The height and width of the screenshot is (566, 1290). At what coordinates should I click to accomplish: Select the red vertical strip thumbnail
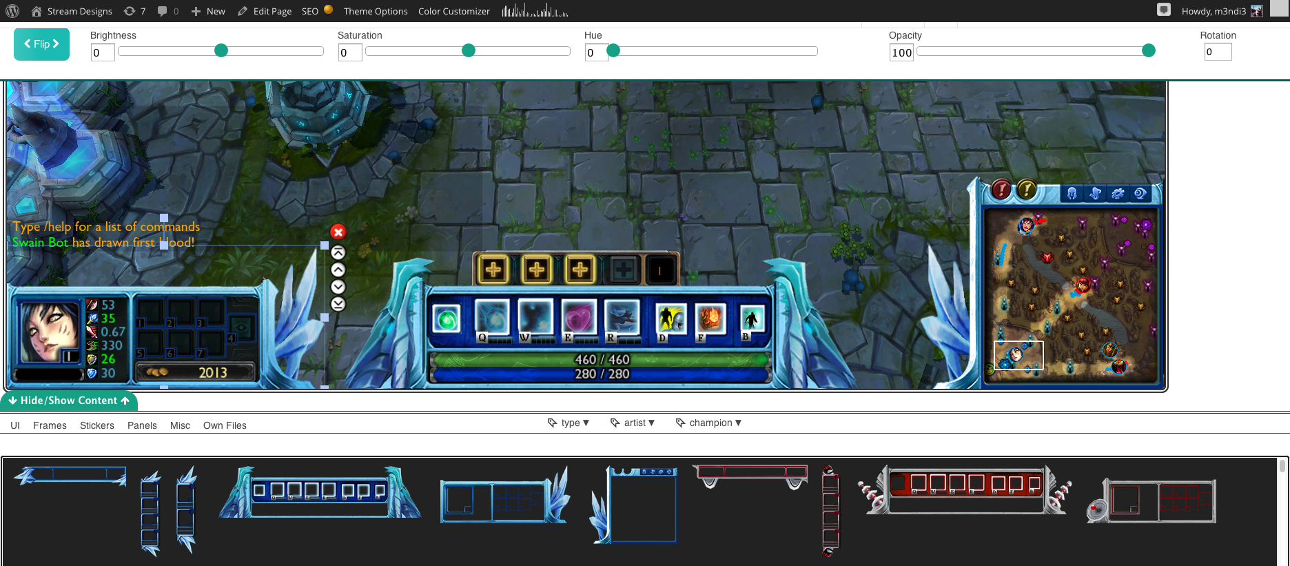coord(830,510)
